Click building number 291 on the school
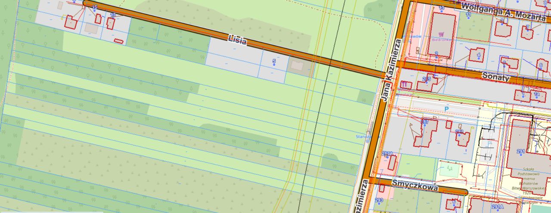This screenshot has height=213, width=551. 520,151
